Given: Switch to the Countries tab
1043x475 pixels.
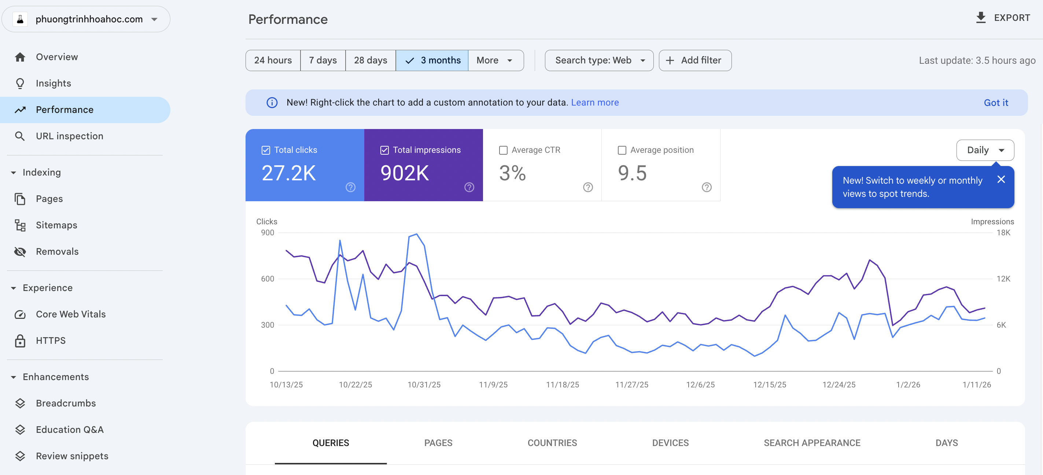Looking at the screenshot, I should coord(552,443).
